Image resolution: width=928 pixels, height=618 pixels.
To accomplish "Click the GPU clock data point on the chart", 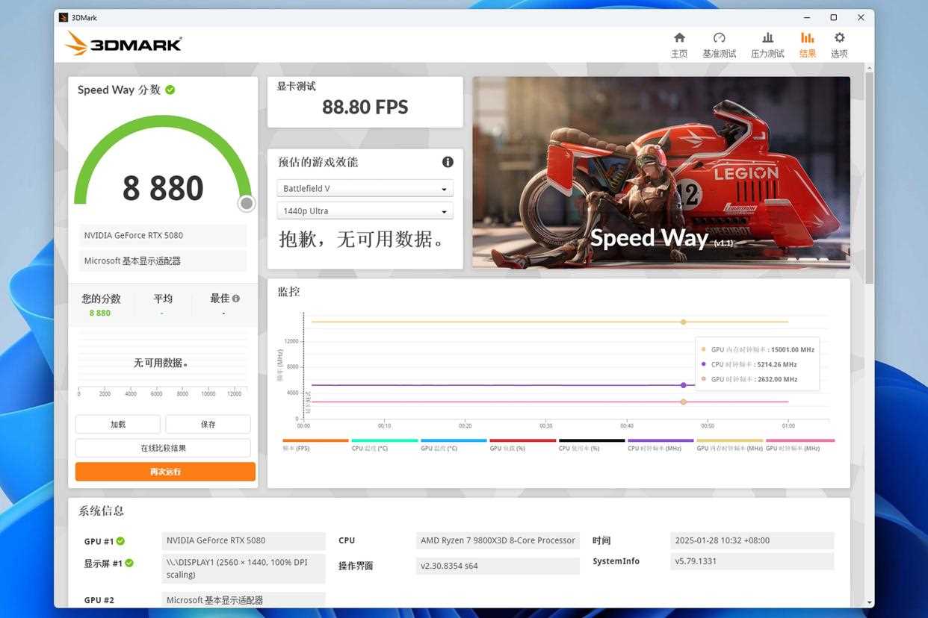I will [x=683, y=402].
